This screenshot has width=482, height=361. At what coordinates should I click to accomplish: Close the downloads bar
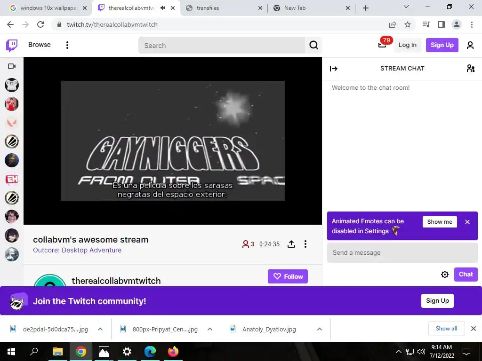474,329
